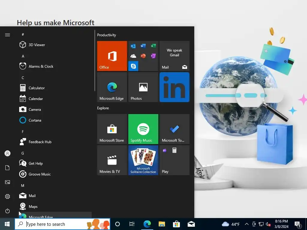Open Excel icon in Office apps tile
This screenshot has height=230, width=307.
153,46
